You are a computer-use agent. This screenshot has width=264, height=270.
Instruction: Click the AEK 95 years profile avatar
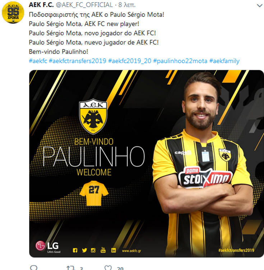click(13, 13)
